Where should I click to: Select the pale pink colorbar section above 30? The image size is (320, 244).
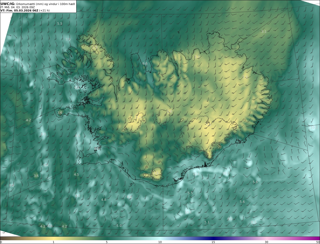(266, 238)
